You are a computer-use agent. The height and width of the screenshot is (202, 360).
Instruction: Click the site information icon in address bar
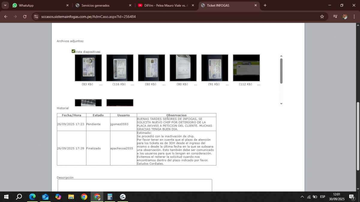pyautogui.click(x=36, y=17)
